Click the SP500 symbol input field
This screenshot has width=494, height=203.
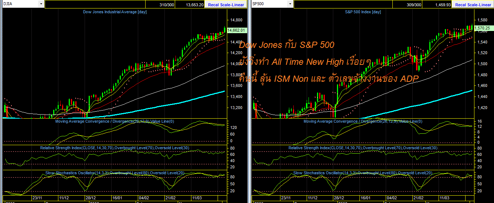pos(270,4)
